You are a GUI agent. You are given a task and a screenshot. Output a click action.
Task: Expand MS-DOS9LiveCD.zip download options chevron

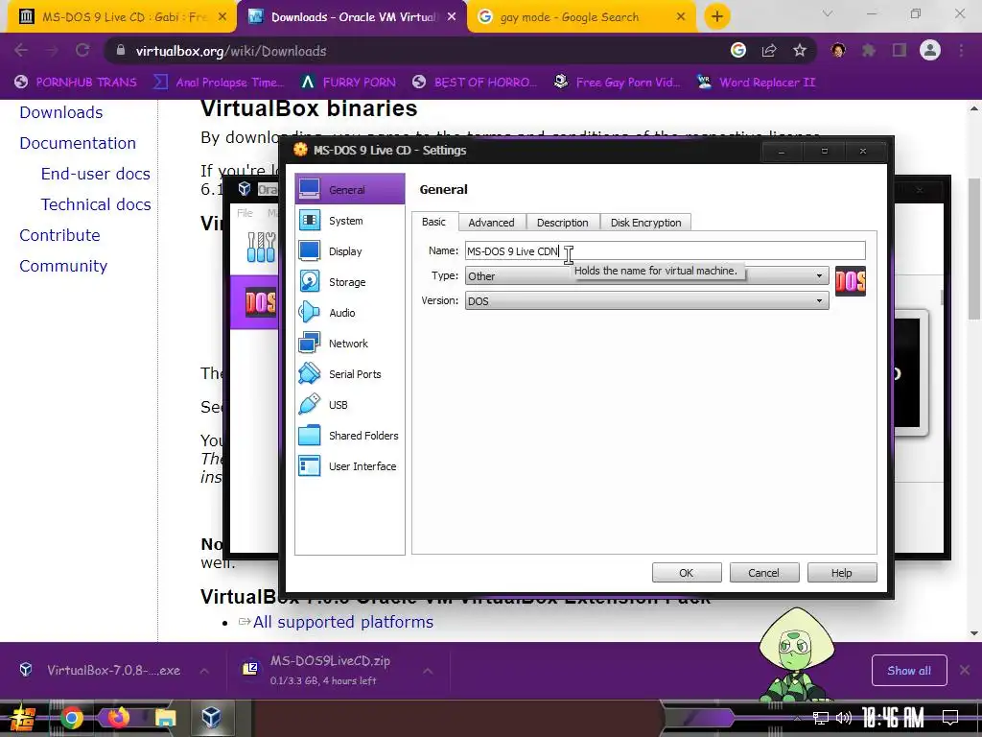click(428, 671)
